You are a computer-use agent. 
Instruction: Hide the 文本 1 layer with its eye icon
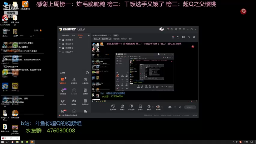click(60, 40)
